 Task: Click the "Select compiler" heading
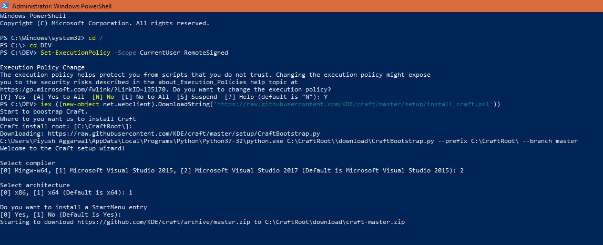tap(27, 163)
